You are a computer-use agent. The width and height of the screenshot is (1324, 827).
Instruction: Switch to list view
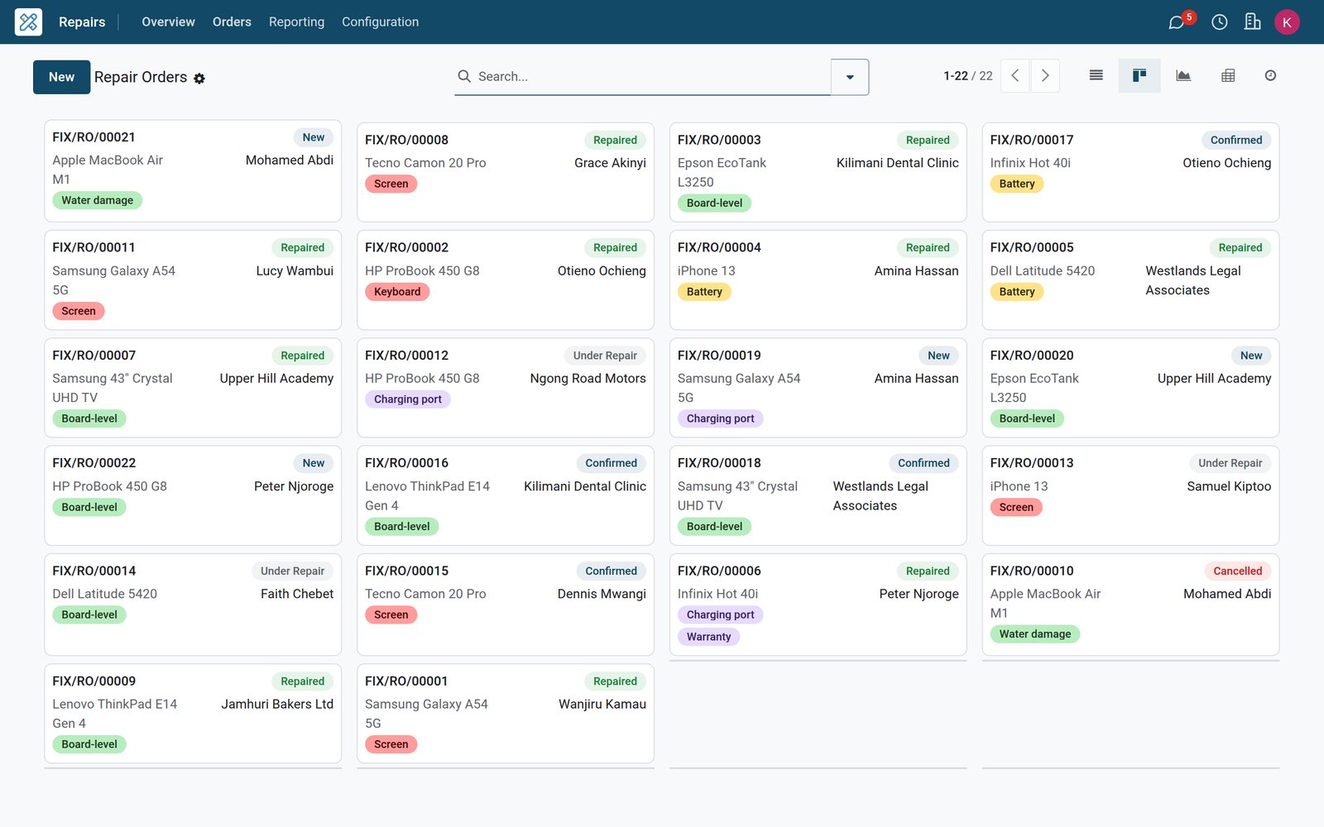coord(1096,75)
